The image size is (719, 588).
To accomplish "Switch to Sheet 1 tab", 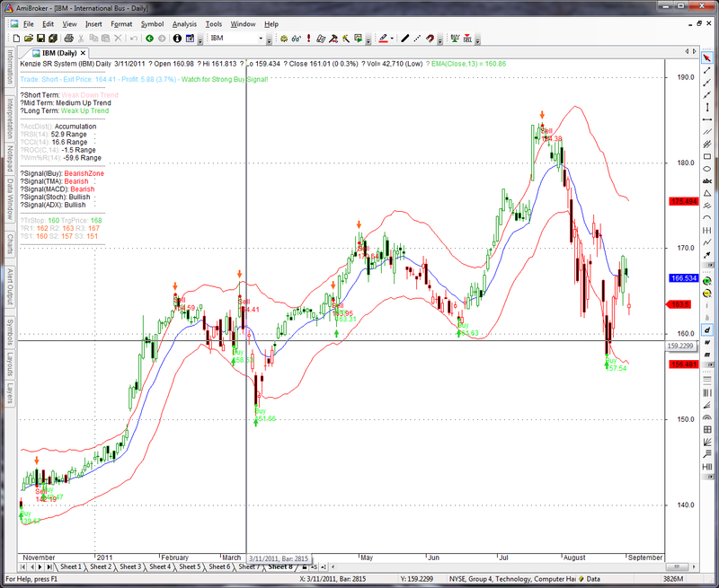I will (71, 567).
